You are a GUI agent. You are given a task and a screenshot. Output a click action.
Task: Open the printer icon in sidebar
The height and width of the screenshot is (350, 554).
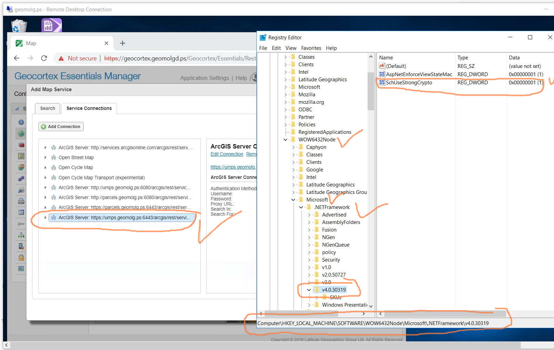coord(21,201)
